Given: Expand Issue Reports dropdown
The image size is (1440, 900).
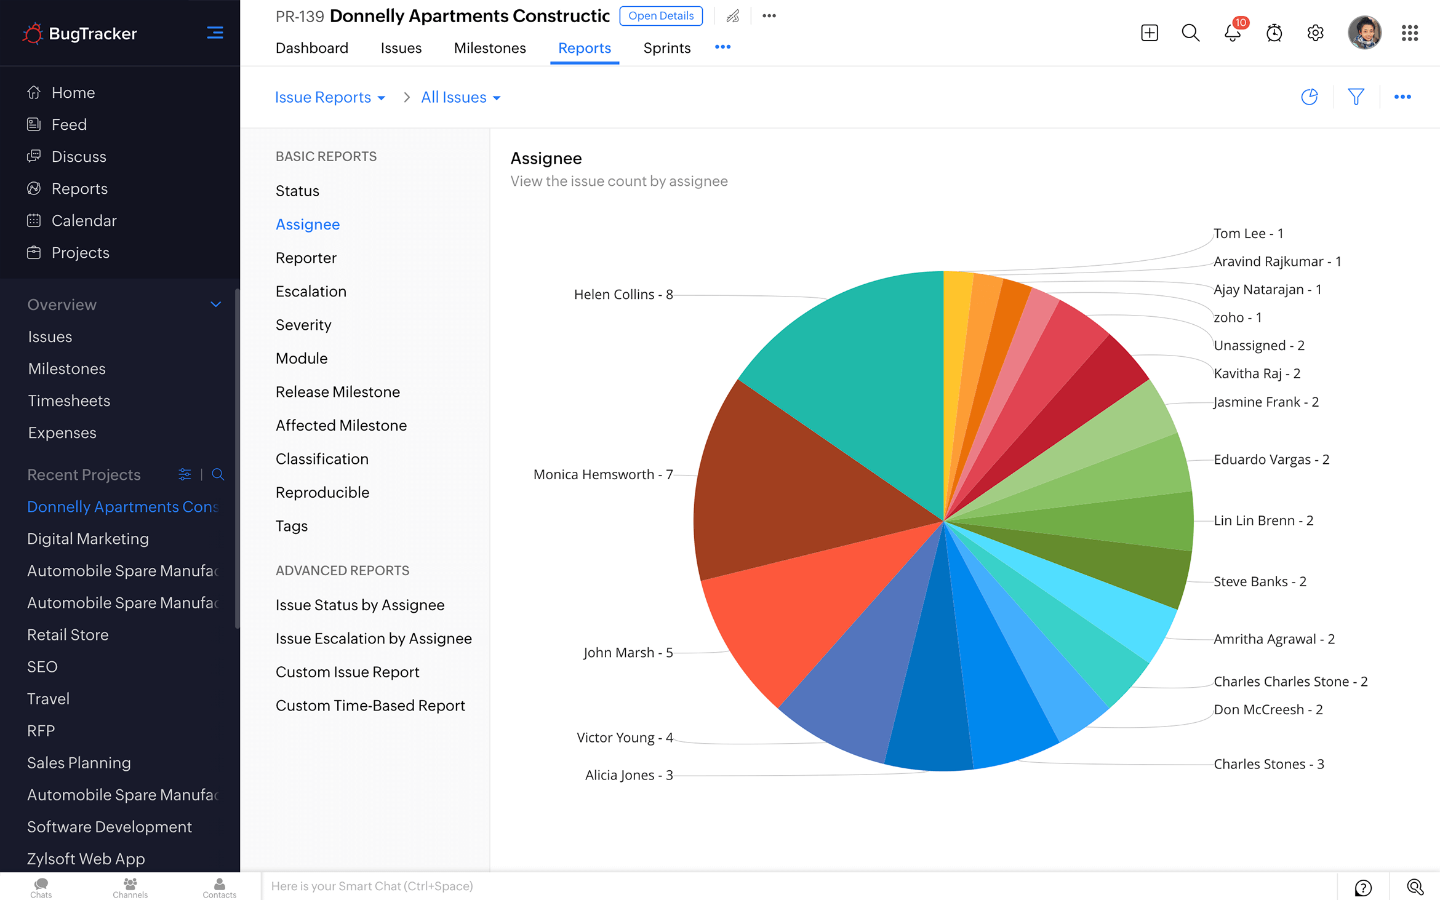Looking at the screenshot, I should point(330,97).
